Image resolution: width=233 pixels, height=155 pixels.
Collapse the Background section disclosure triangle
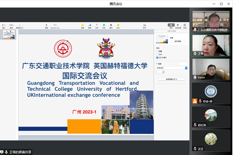point(156,64)
